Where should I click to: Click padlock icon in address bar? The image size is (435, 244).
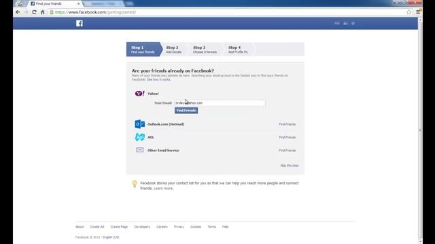[52, 12]
